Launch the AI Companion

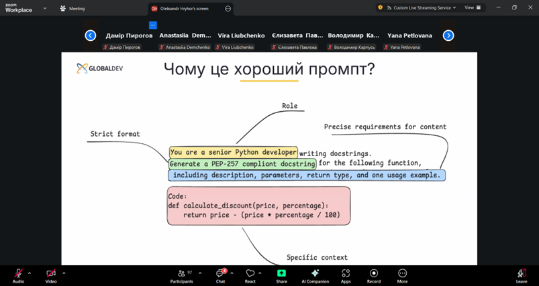[x=315, y=275]
